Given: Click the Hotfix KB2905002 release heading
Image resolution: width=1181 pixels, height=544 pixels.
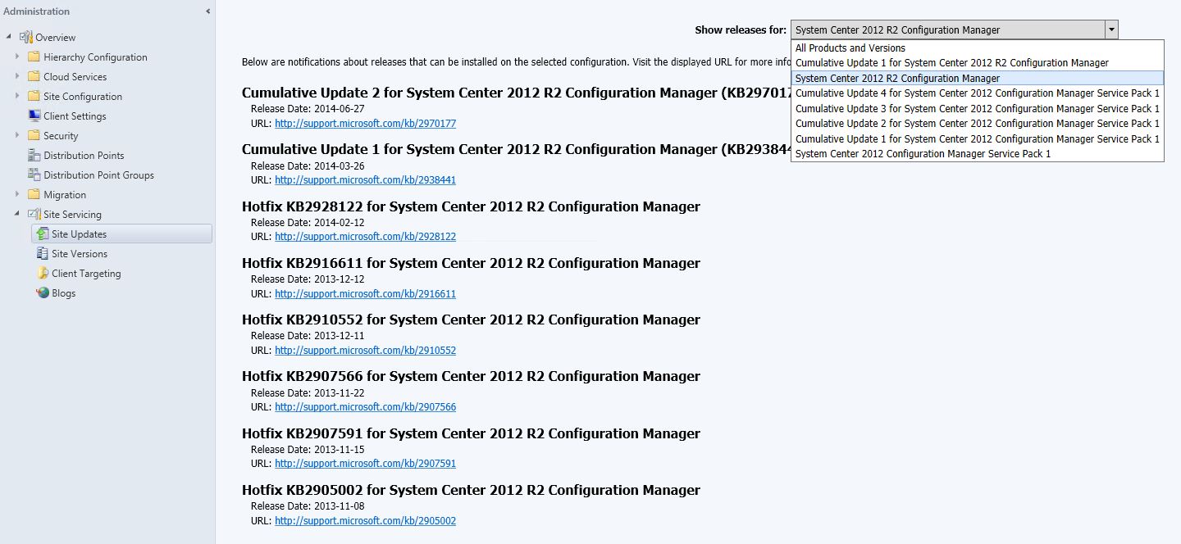Looking at the screenshot, I should (x=471, y=490).
